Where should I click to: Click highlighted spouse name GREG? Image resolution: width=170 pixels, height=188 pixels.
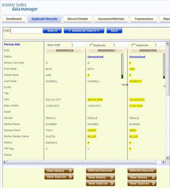[x=133, y=130]
